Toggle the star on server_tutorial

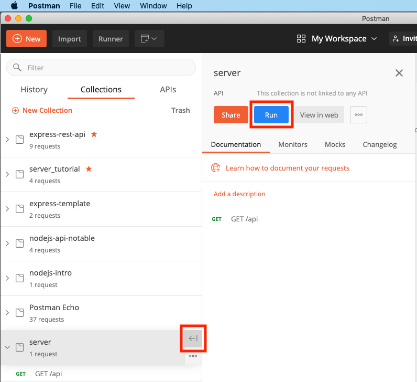[89, 169]
